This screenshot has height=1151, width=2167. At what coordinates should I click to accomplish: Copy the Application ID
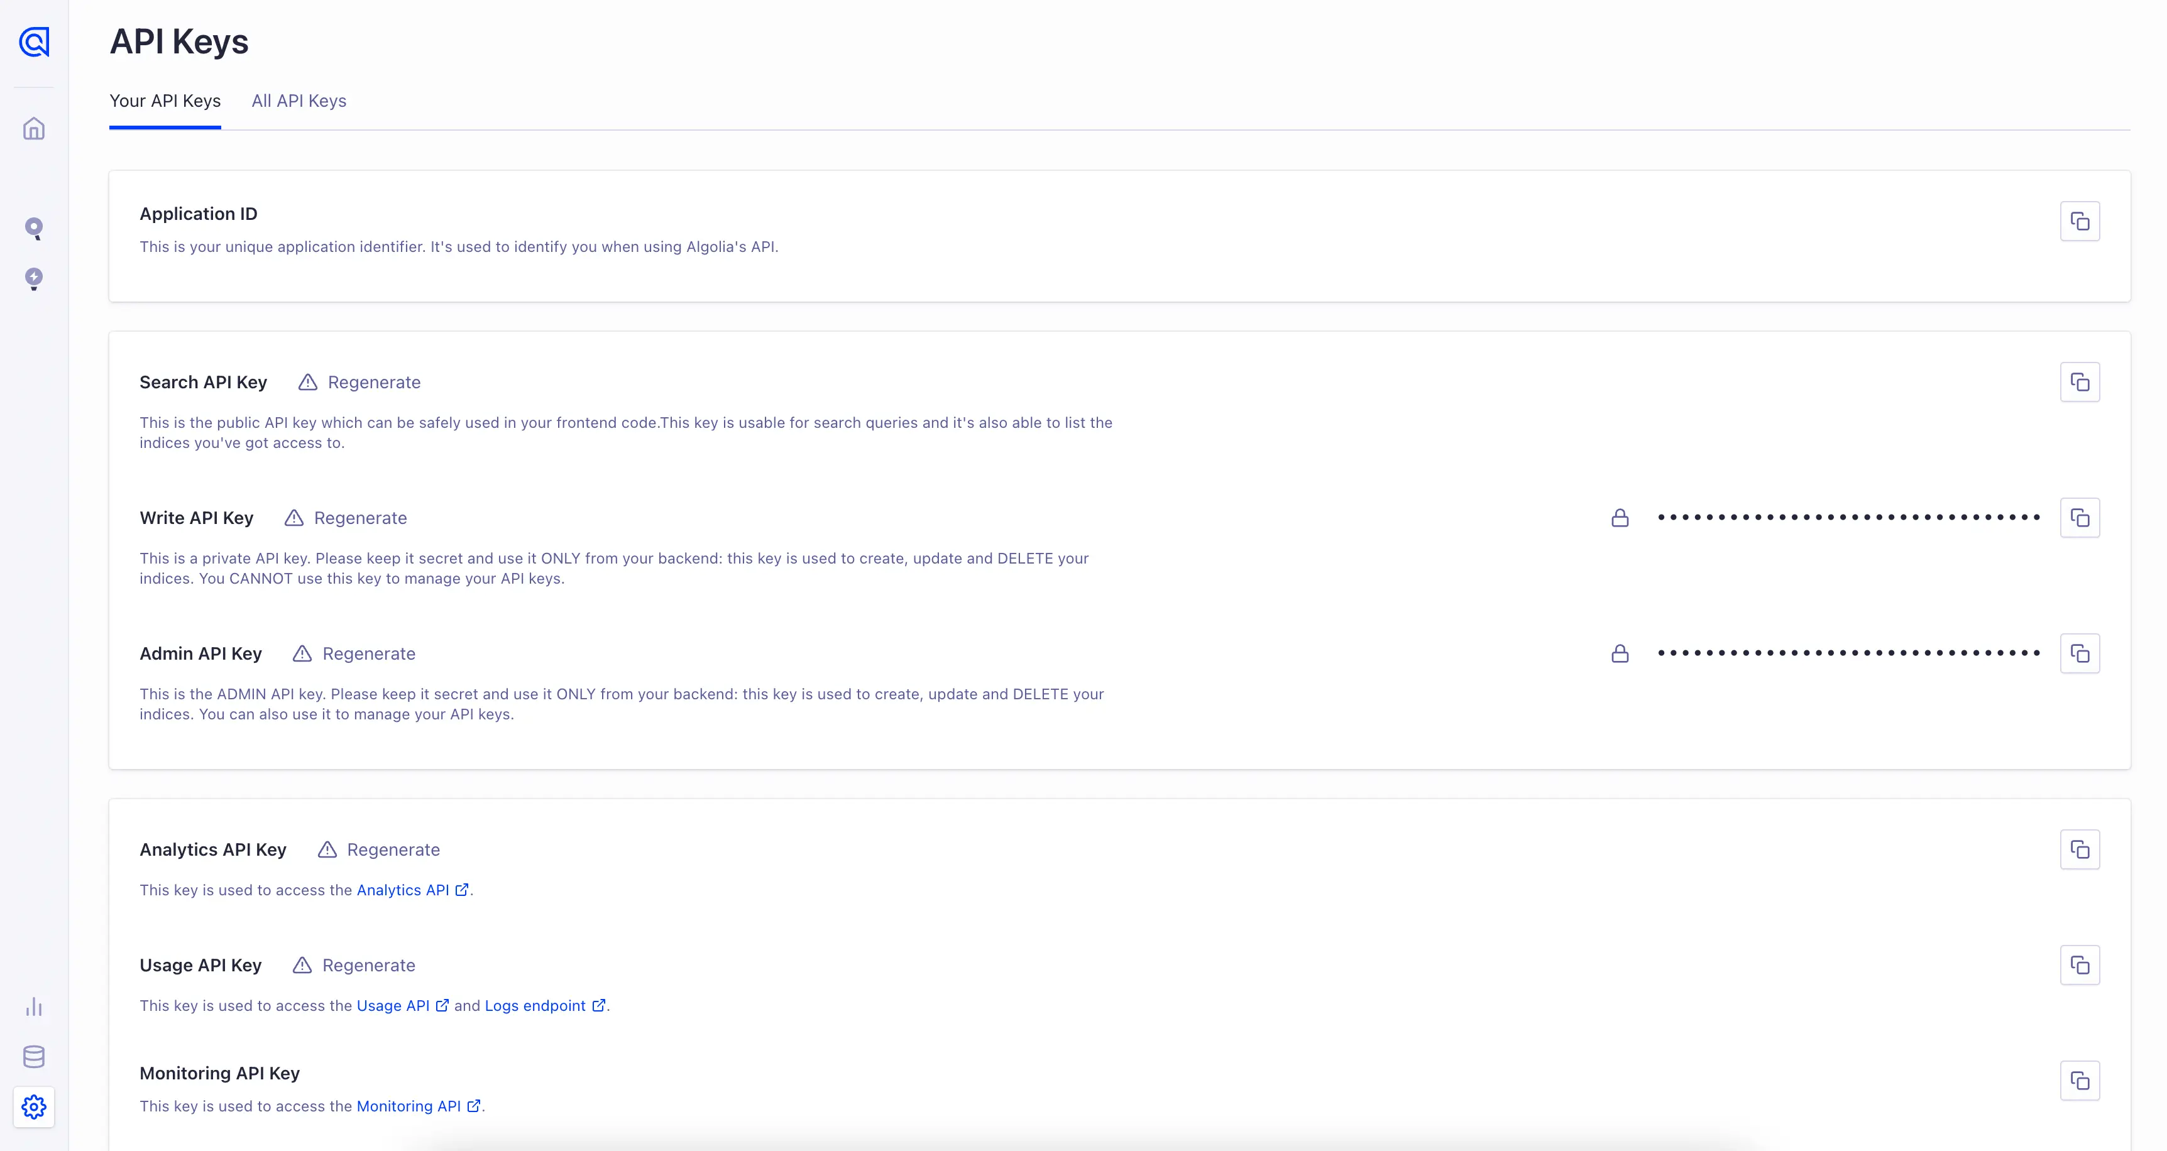pos(2080,221)
